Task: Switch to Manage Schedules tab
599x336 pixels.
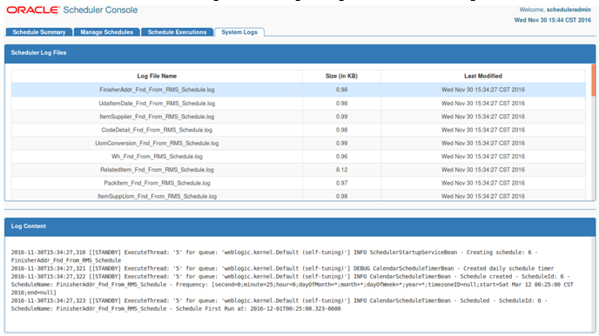Action: tap(107, 32)
